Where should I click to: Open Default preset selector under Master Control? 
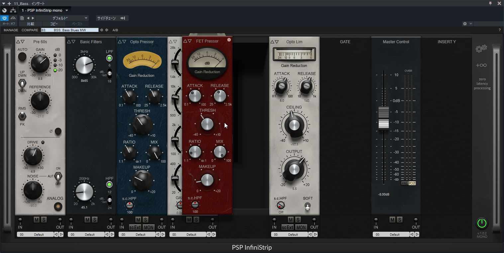click(x=391, y=234)
